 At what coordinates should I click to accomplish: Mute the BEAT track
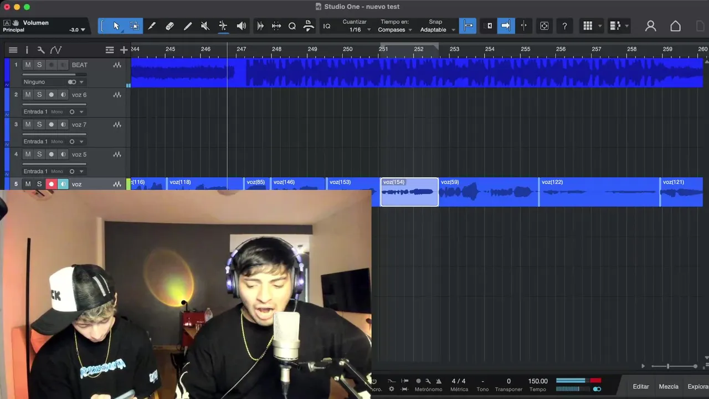click(28, 65)
